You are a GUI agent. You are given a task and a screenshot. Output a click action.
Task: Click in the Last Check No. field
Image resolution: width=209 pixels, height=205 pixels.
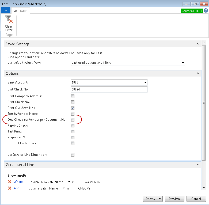pyautogui.click(x=109, y=90)
